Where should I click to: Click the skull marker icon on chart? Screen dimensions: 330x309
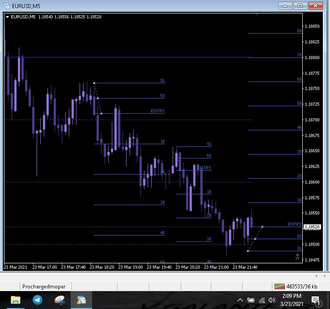[297, 257]
